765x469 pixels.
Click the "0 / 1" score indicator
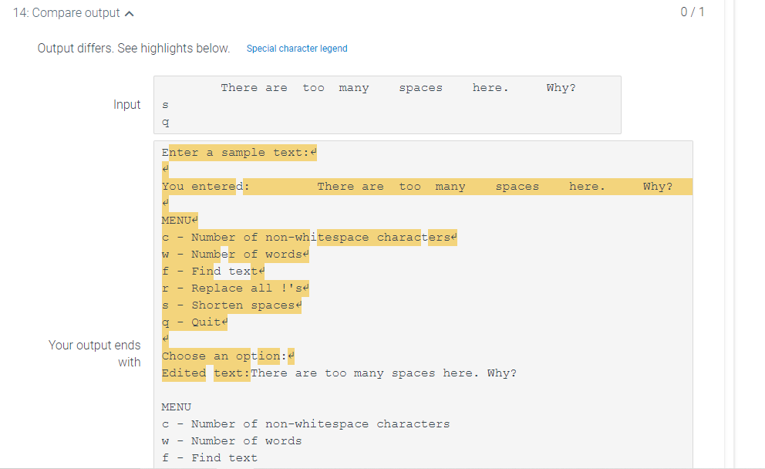693,12
